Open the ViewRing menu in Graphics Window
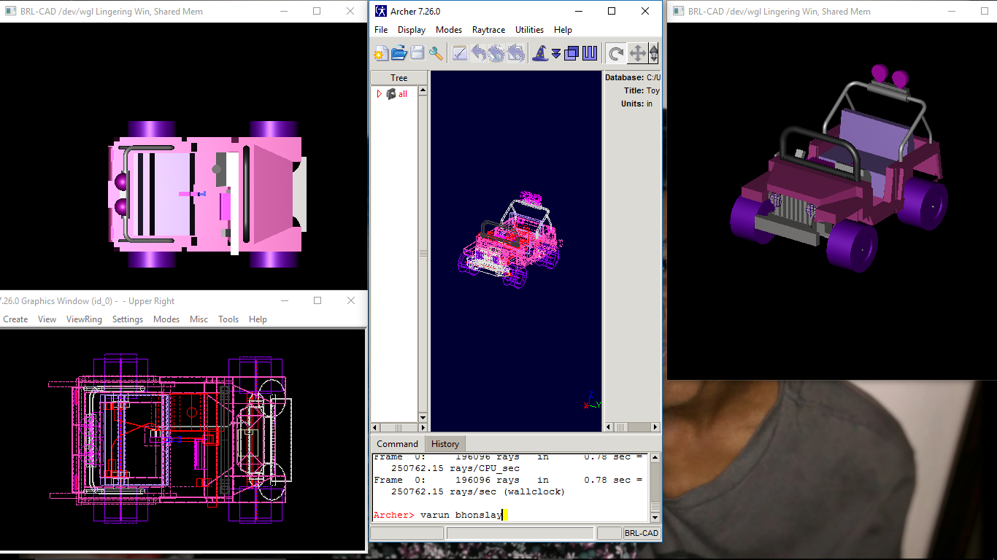 (84, 319)
